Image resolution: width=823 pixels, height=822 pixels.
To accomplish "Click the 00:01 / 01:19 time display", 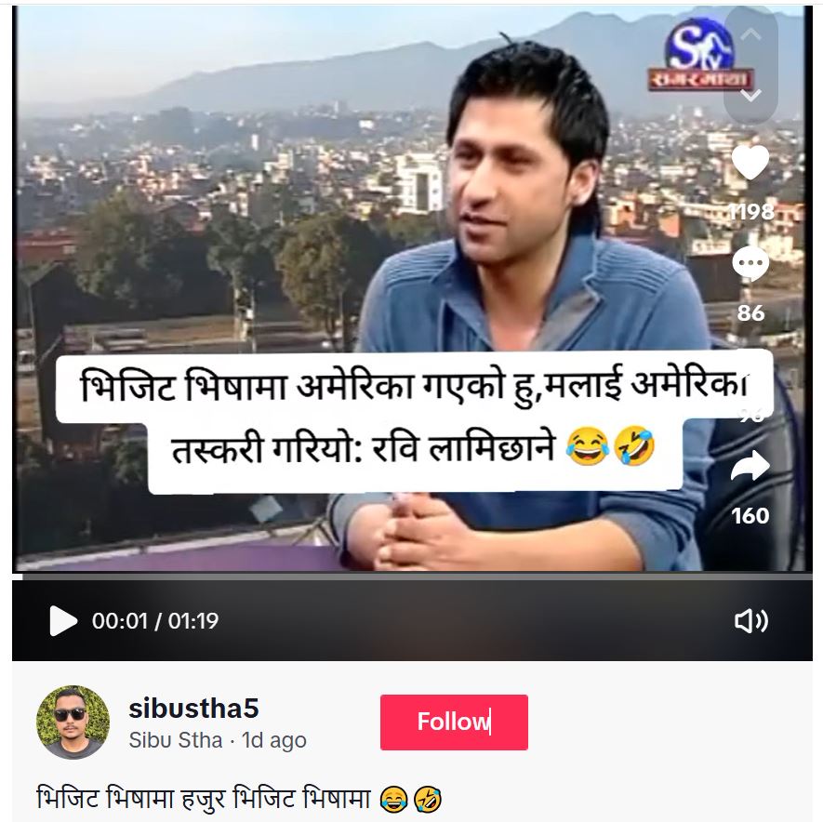I will tap(155, 621).
